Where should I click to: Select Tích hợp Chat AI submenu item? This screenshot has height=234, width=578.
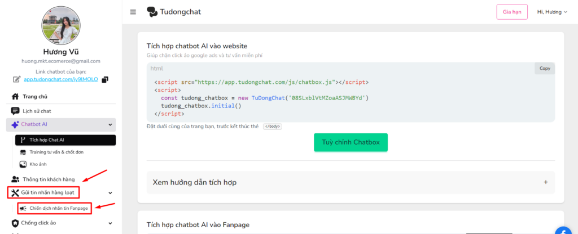tap(65, 140)
